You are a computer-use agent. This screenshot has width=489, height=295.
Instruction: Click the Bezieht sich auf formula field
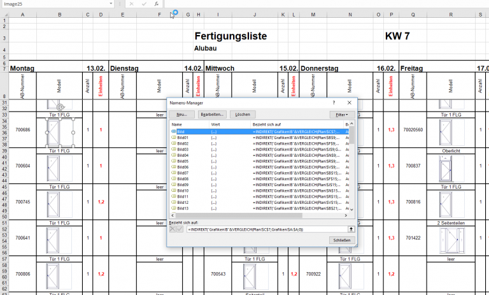tap(267, 229)
